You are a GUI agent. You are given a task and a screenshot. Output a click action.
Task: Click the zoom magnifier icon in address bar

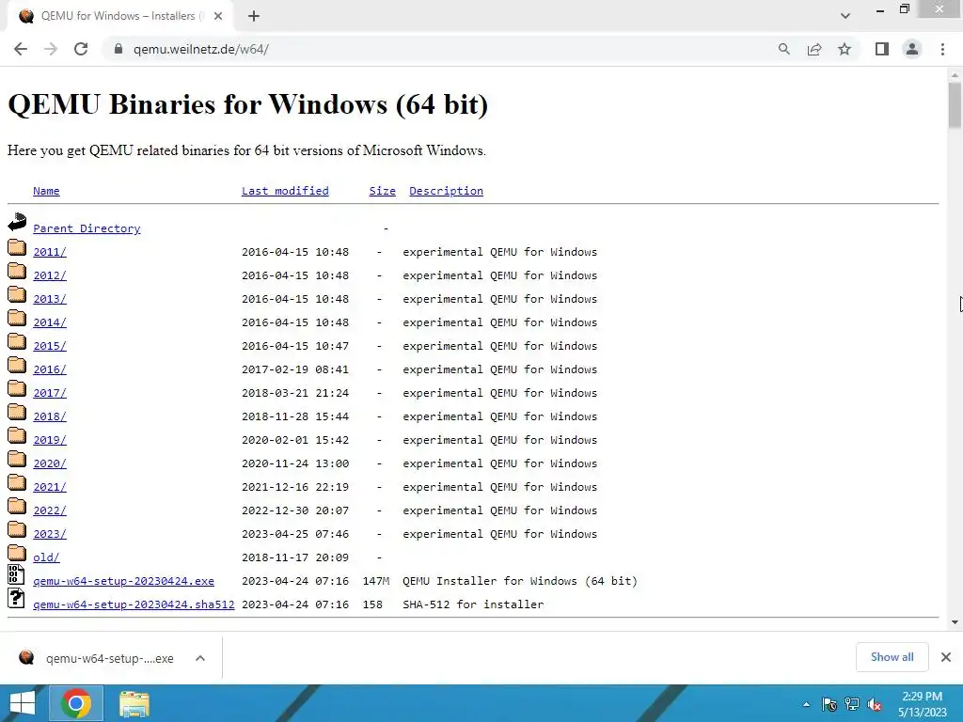tap(783, 49)
